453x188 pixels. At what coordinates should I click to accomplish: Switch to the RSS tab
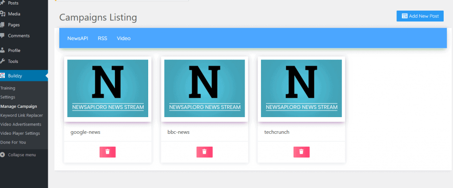[102, 38]
